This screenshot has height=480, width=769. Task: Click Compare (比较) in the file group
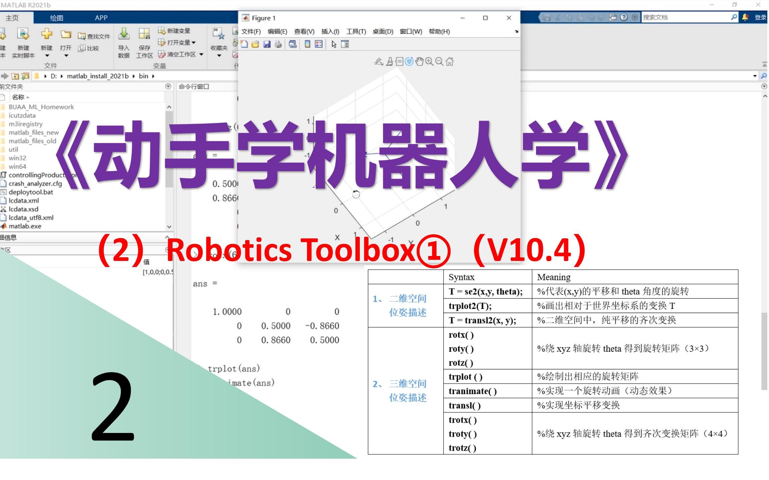tap(88, 48)
